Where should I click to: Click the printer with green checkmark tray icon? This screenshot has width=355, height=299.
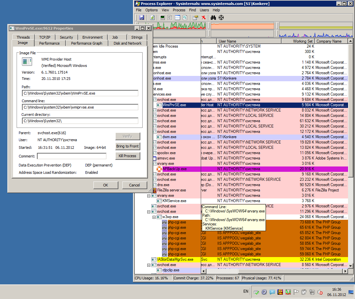[x=256, y=292]
